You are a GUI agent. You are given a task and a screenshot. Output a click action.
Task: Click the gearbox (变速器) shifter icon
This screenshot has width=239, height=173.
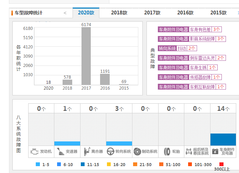pyautogui.click(x=60, y=151)
